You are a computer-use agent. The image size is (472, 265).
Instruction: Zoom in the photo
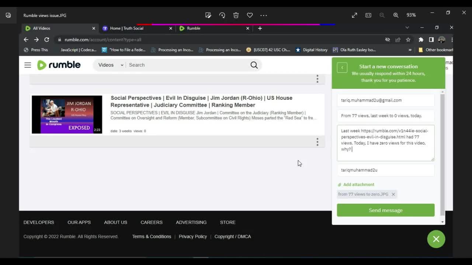396,15
